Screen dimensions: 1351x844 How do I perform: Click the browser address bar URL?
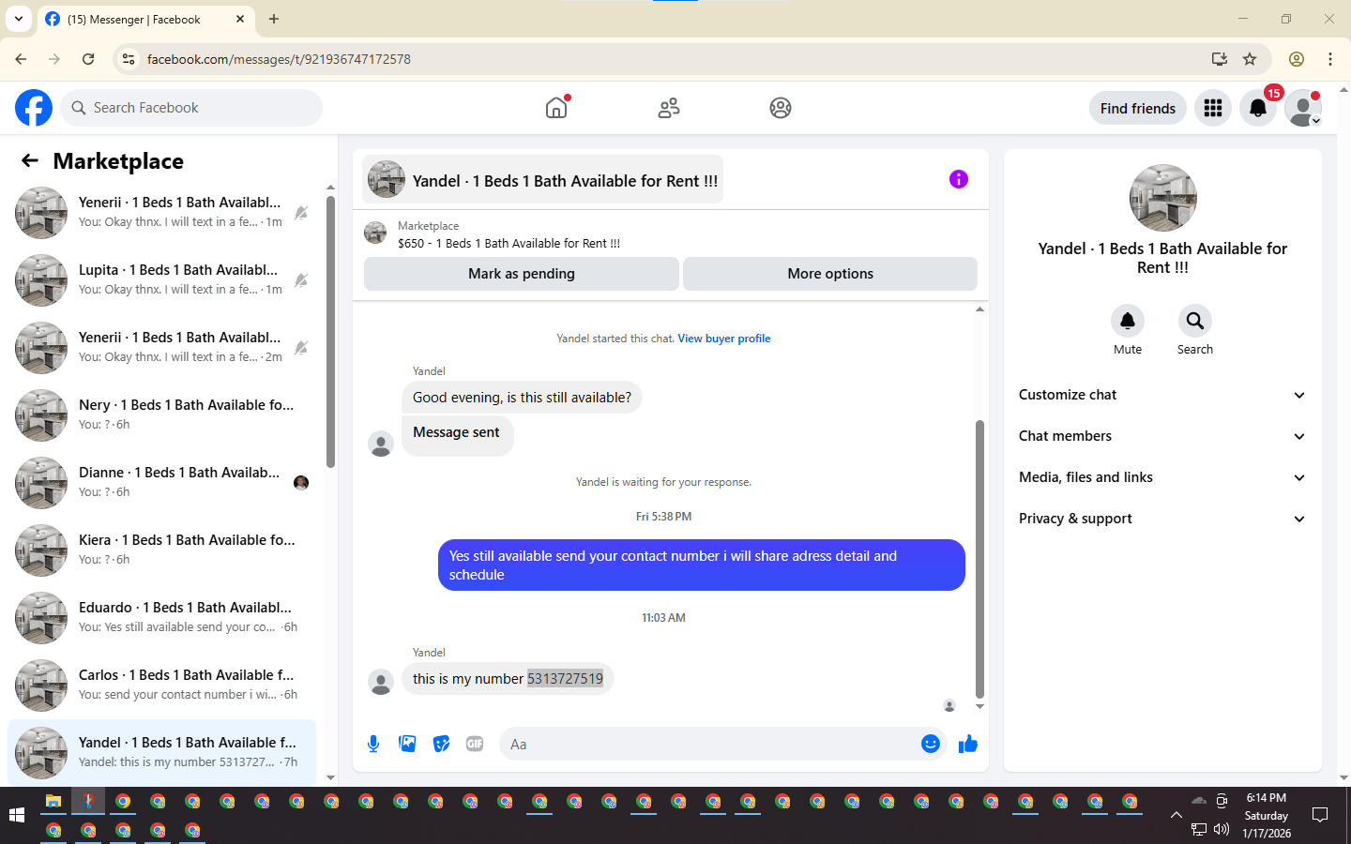tap(279, 59)
